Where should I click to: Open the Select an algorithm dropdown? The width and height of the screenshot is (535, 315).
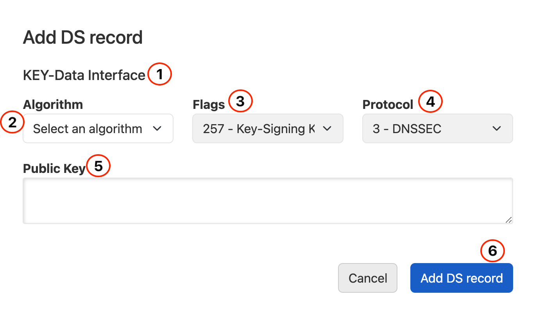[98, 128]
